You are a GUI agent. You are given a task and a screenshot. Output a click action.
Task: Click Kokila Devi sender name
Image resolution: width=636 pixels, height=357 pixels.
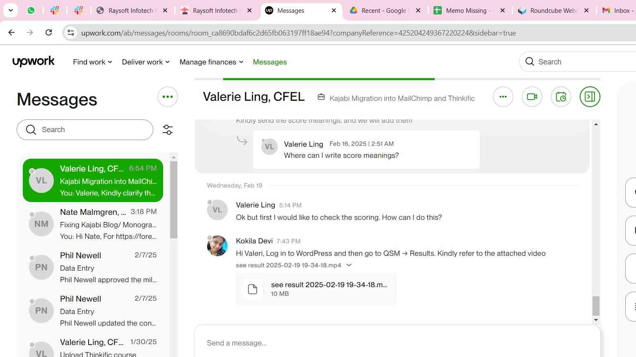254,241
